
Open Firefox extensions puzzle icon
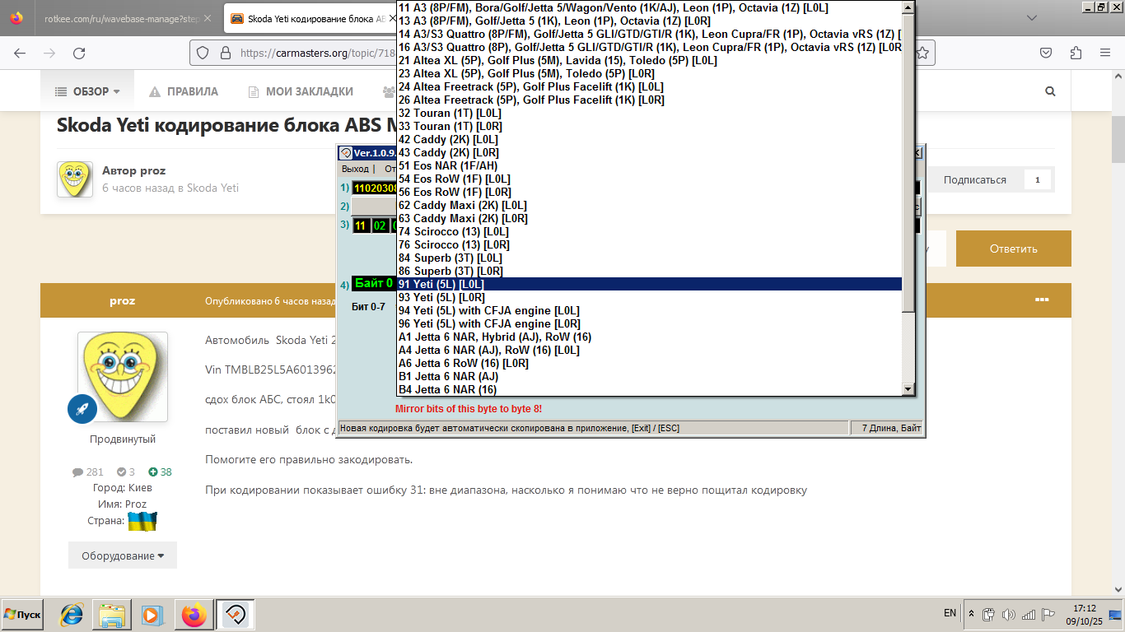coord(1076,53)
